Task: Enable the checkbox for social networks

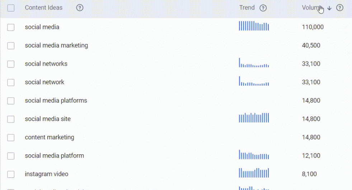Action: point(11,64)
